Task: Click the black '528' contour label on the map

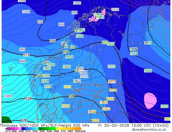Action: coord(71,96)
